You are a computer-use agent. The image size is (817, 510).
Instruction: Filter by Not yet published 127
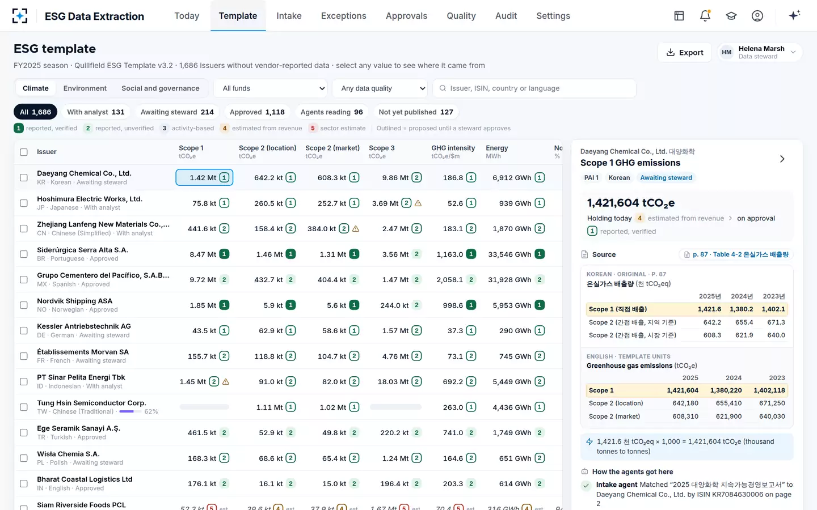coord(416,112)
